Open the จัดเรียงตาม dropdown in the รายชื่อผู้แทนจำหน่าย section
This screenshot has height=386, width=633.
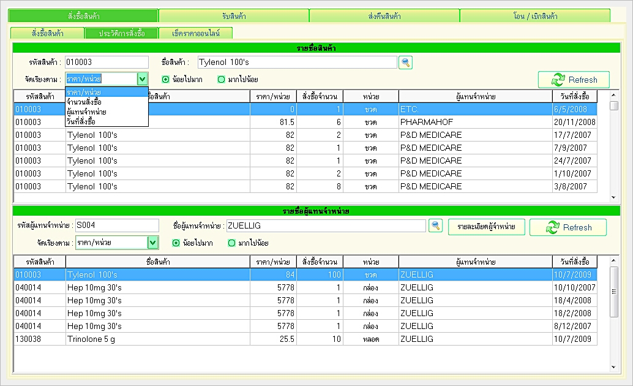[x=152, y=243]
